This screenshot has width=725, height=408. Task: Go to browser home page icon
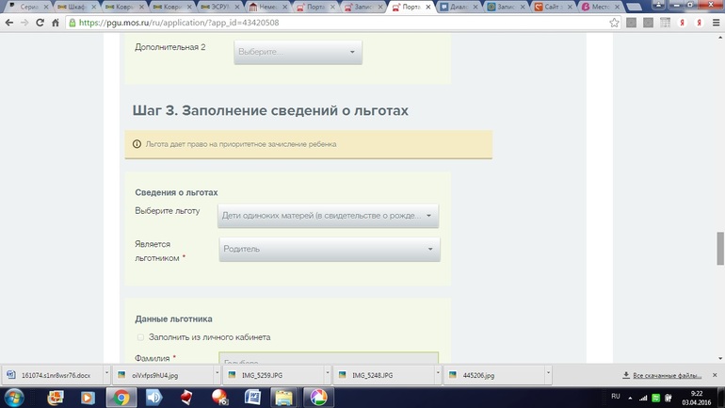click(x=56, y=23)
